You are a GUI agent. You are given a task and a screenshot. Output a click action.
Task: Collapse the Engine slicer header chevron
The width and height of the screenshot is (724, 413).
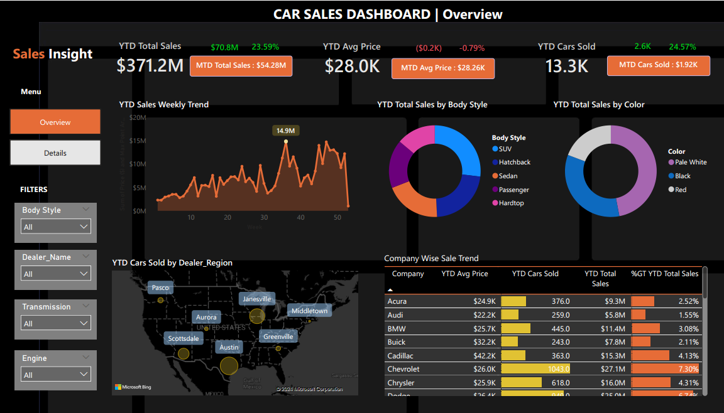point(86,357)
